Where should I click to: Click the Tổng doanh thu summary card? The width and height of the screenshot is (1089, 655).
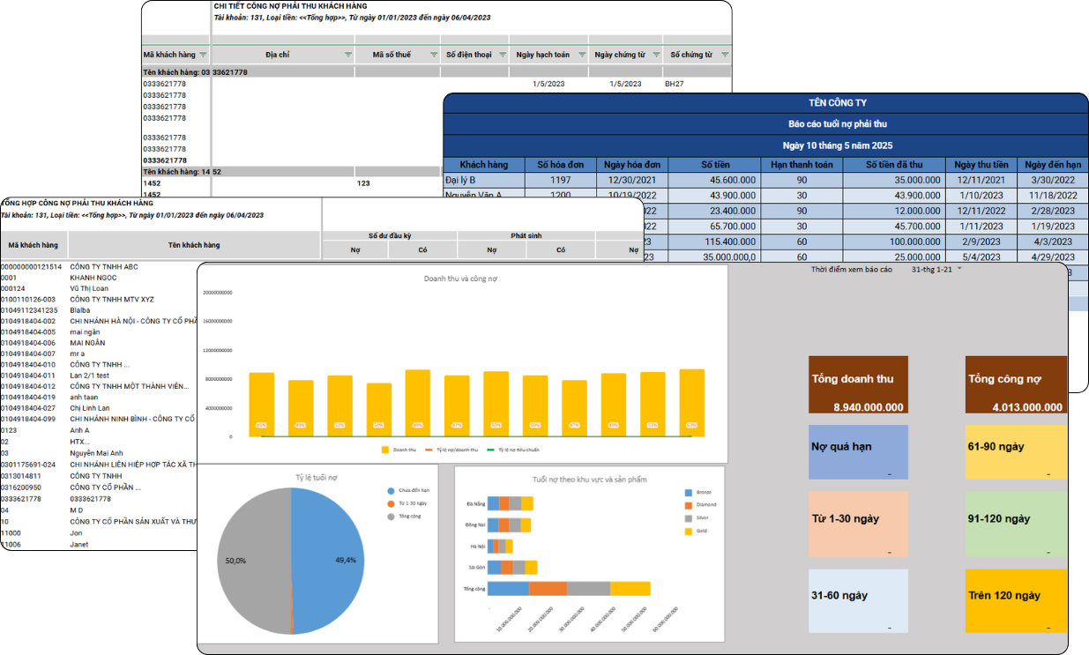857,386
